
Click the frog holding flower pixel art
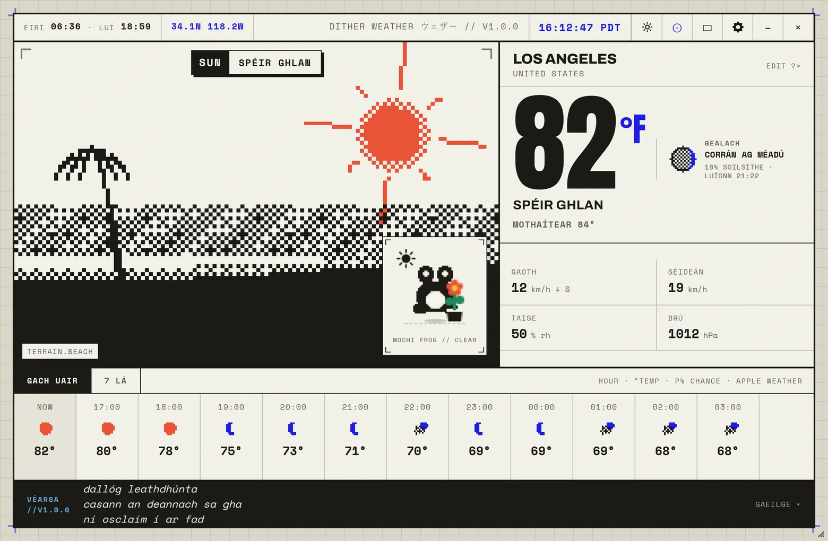pos(439,294)
